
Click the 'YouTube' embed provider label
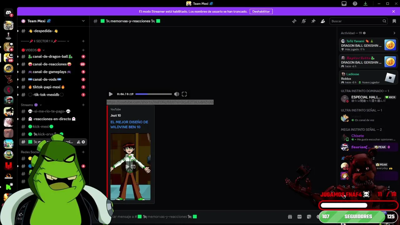116,109
